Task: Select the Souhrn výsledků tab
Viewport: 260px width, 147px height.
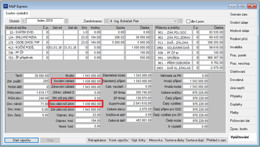Action: coord(17,13)
